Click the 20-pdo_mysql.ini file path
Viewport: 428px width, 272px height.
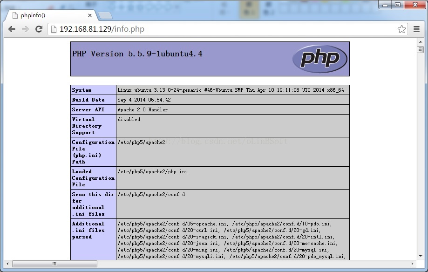[287, 257]
